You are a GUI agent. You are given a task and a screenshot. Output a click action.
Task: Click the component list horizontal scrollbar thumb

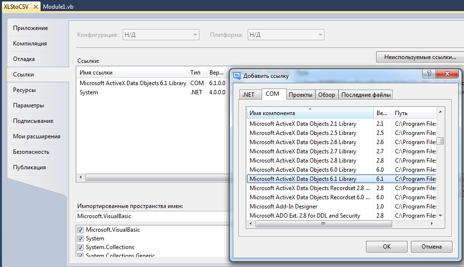[323, 224]
